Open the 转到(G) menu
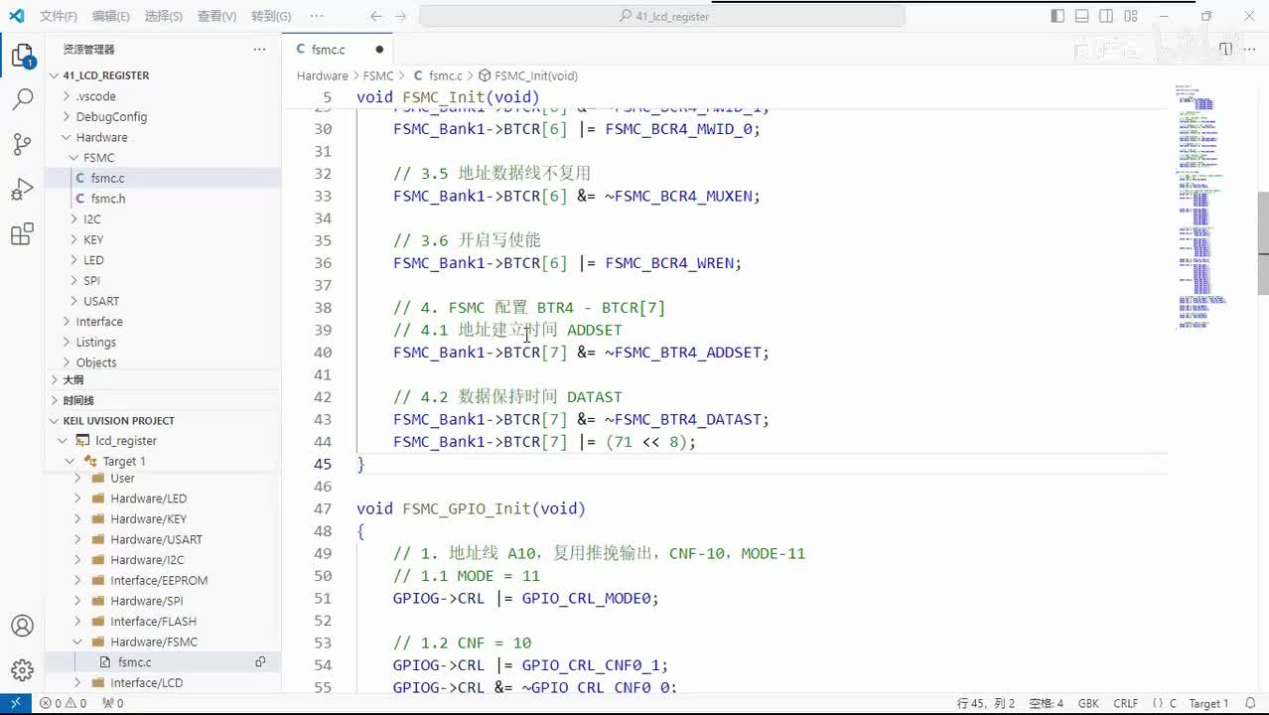This screenshot has height=715, width=1269. [271, 16]
